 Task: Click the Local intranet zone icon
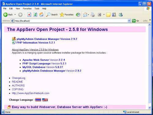125,112
